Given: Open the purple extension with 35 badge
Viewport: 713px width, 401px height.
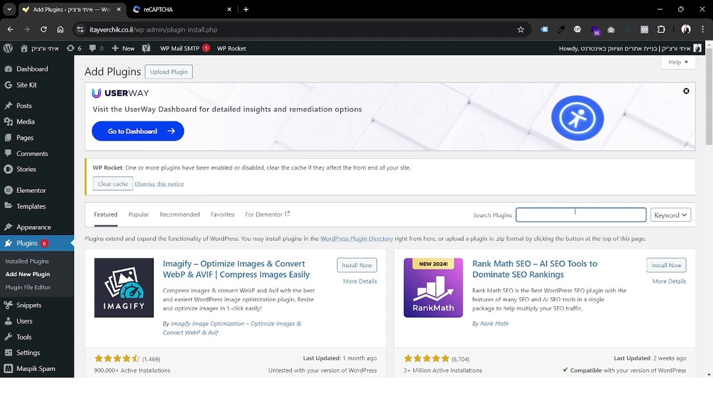Looking at the screenshot, I should (x=595, y=30).
